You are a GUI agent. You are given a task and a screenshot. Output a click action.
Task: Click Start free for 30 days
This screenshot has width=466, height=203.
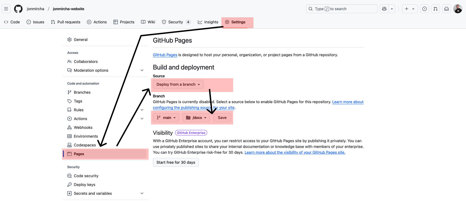click(176, 162)
